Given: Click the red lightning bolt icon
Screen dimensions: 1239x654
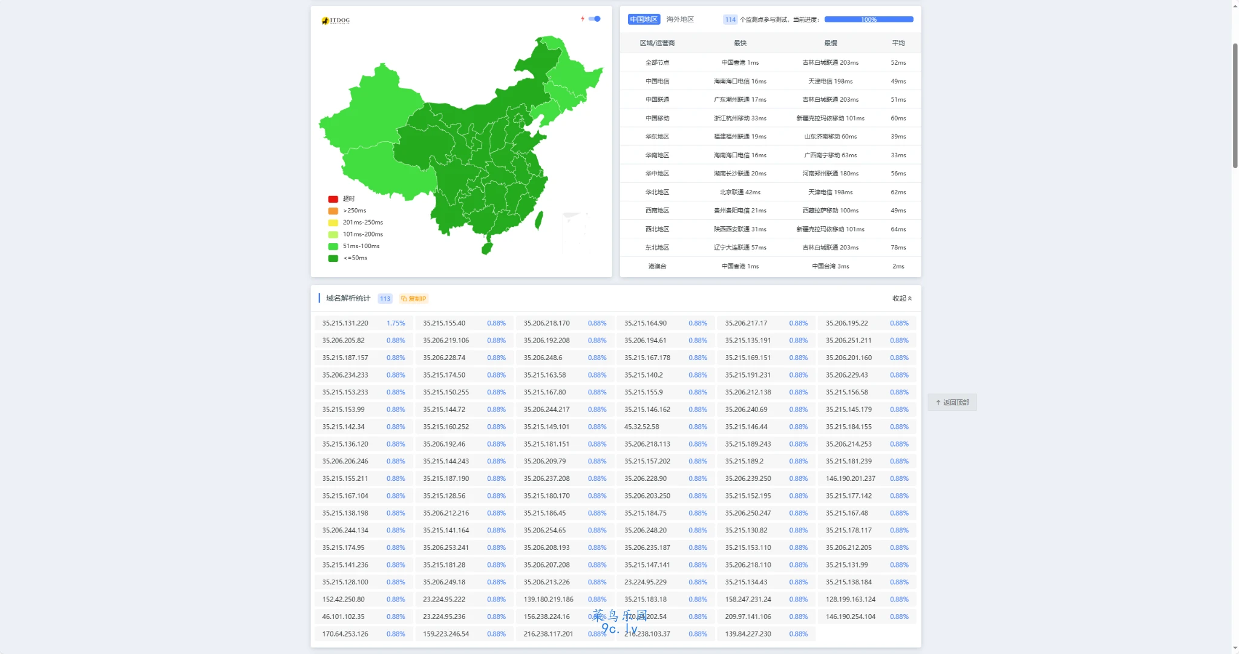Looking at the screenshot, I should [583, 19].
